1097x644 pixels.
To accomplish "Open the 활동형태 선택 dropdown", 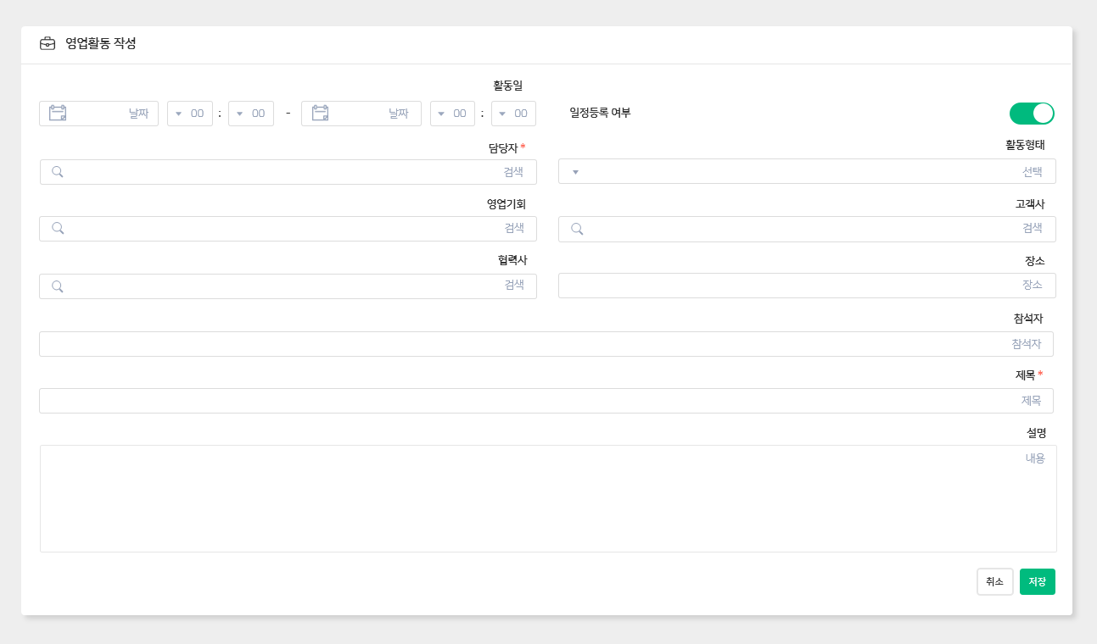I will [806, 172].
